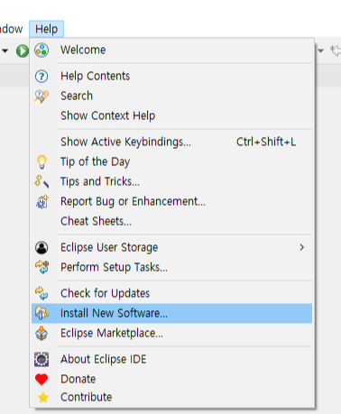Click the Search help icon

(x=41, y=97)
